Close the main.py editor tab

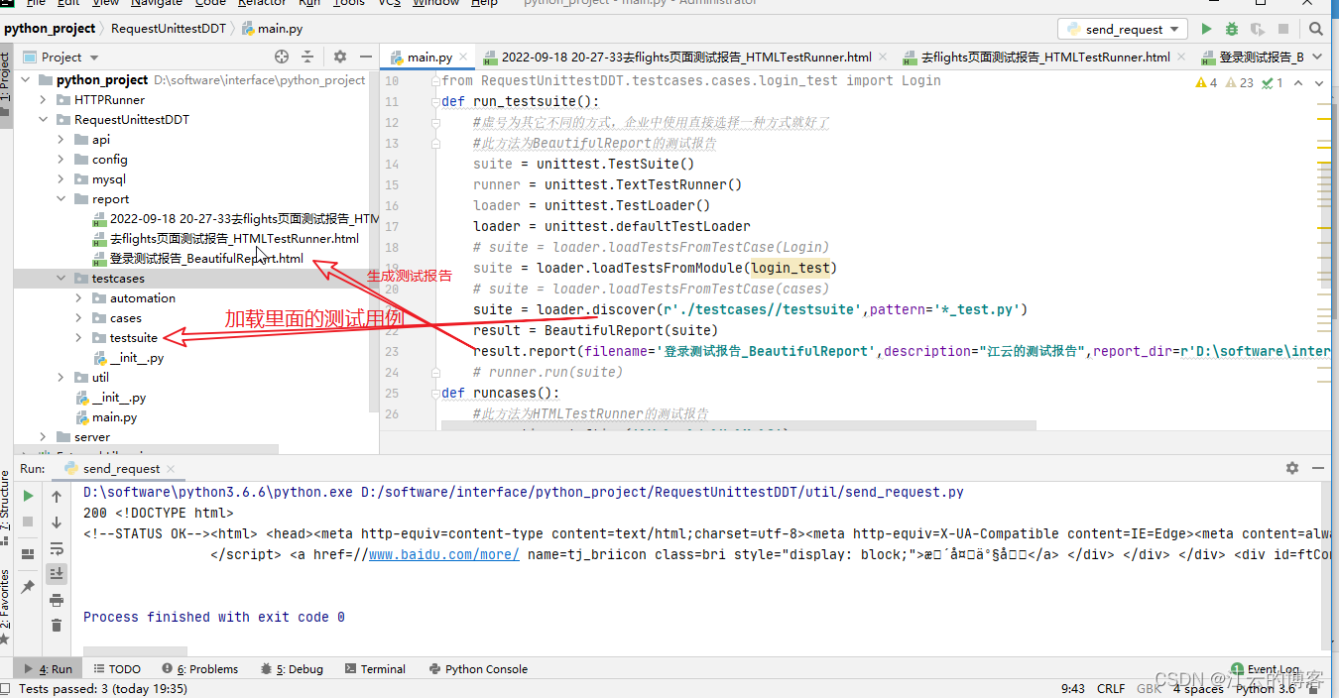(x=463, y=58)
